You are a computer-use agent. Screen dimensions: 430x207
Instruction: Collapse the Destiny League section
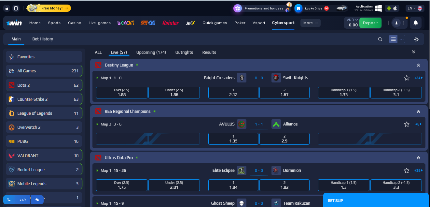pos(418,65)
